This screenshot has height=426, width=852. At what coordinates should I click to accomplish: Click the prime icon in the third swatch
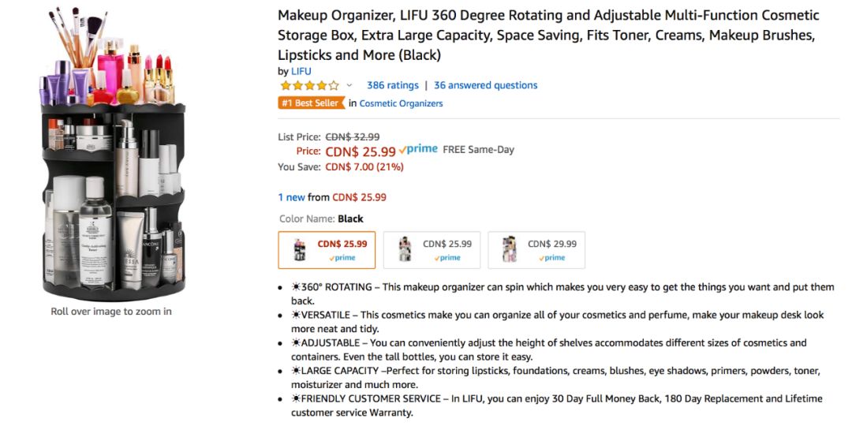[551, 258]
